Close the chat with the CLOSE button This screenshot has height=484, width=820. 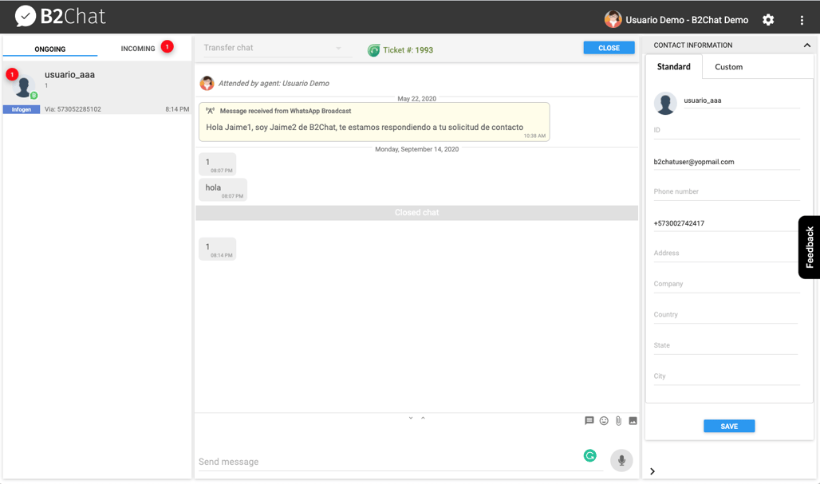click(609, 48)
